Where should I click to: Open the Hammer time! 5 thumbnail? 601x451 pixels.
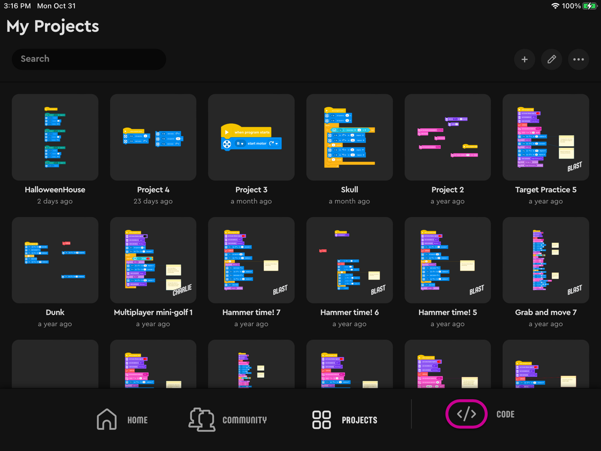(x=447, y=260)
